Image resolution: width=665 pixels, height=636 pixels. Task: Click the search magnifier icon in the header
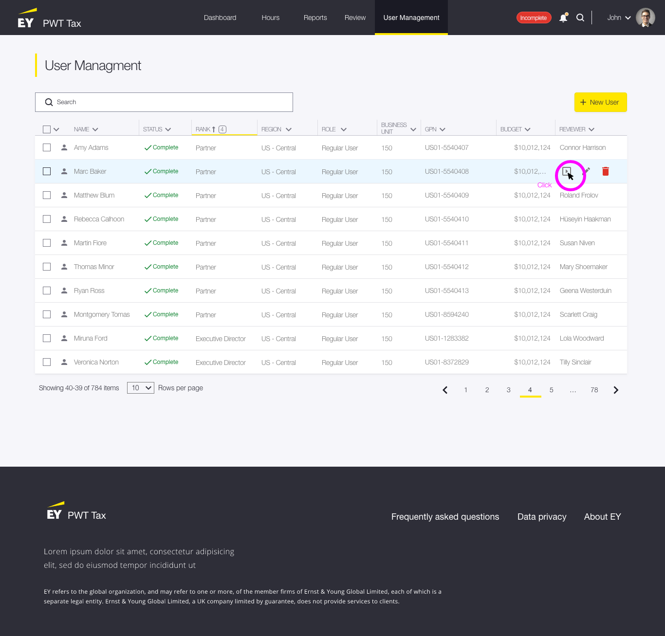(x=580, y=18)
